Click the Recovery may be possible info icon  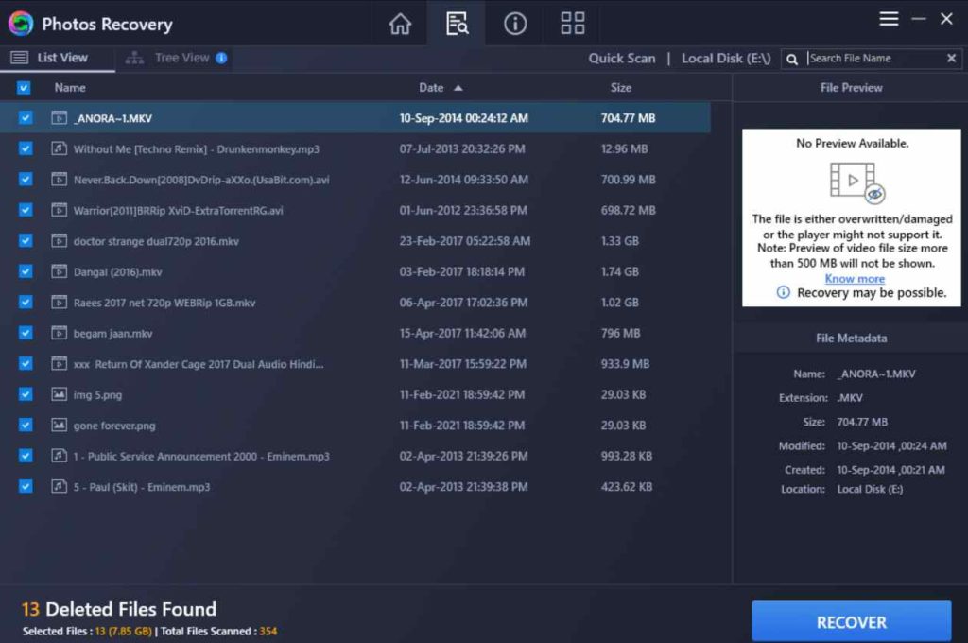pyautogui.click(x=783, y=292)
